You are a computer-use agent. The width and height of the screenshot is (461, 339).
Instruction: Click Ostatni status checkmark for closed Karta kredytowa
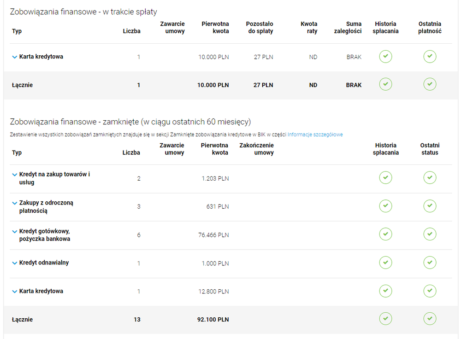click(430, 291)
